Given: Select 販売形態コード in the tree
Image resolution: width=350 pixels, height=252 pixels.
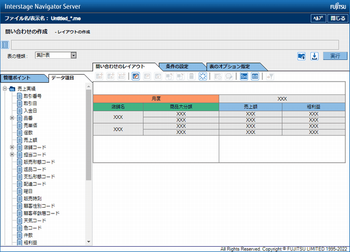Looking at the screenshot, I should pos(39,162).
